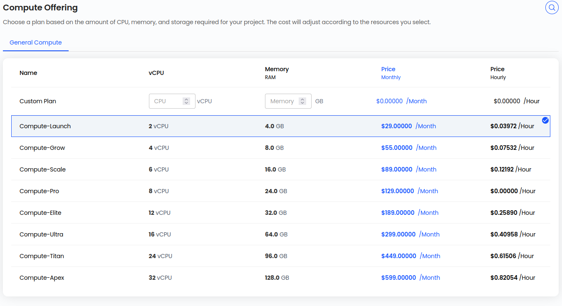562x306 pixels.
Task: Click the 4.0 GB memory value
Action: pyautogui.click(x=275, y=126)
